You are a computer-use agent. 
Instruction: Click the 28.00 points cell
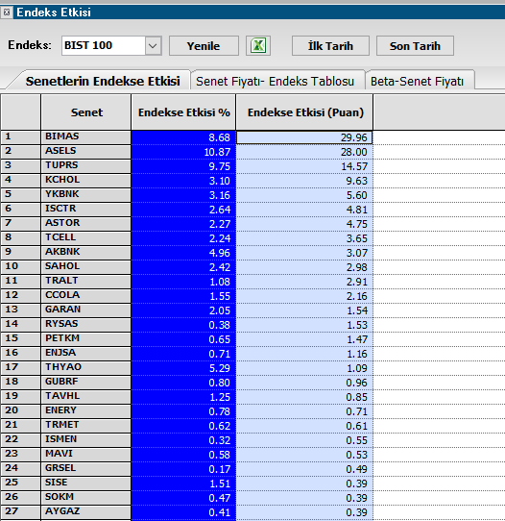click(x=304, y=152)
